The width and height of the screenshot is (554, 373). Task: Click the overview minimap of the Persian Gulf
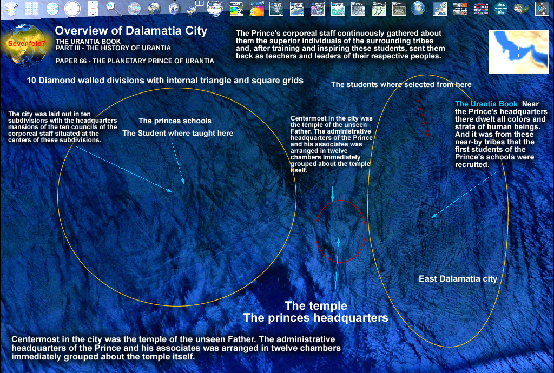click(518, 52)
